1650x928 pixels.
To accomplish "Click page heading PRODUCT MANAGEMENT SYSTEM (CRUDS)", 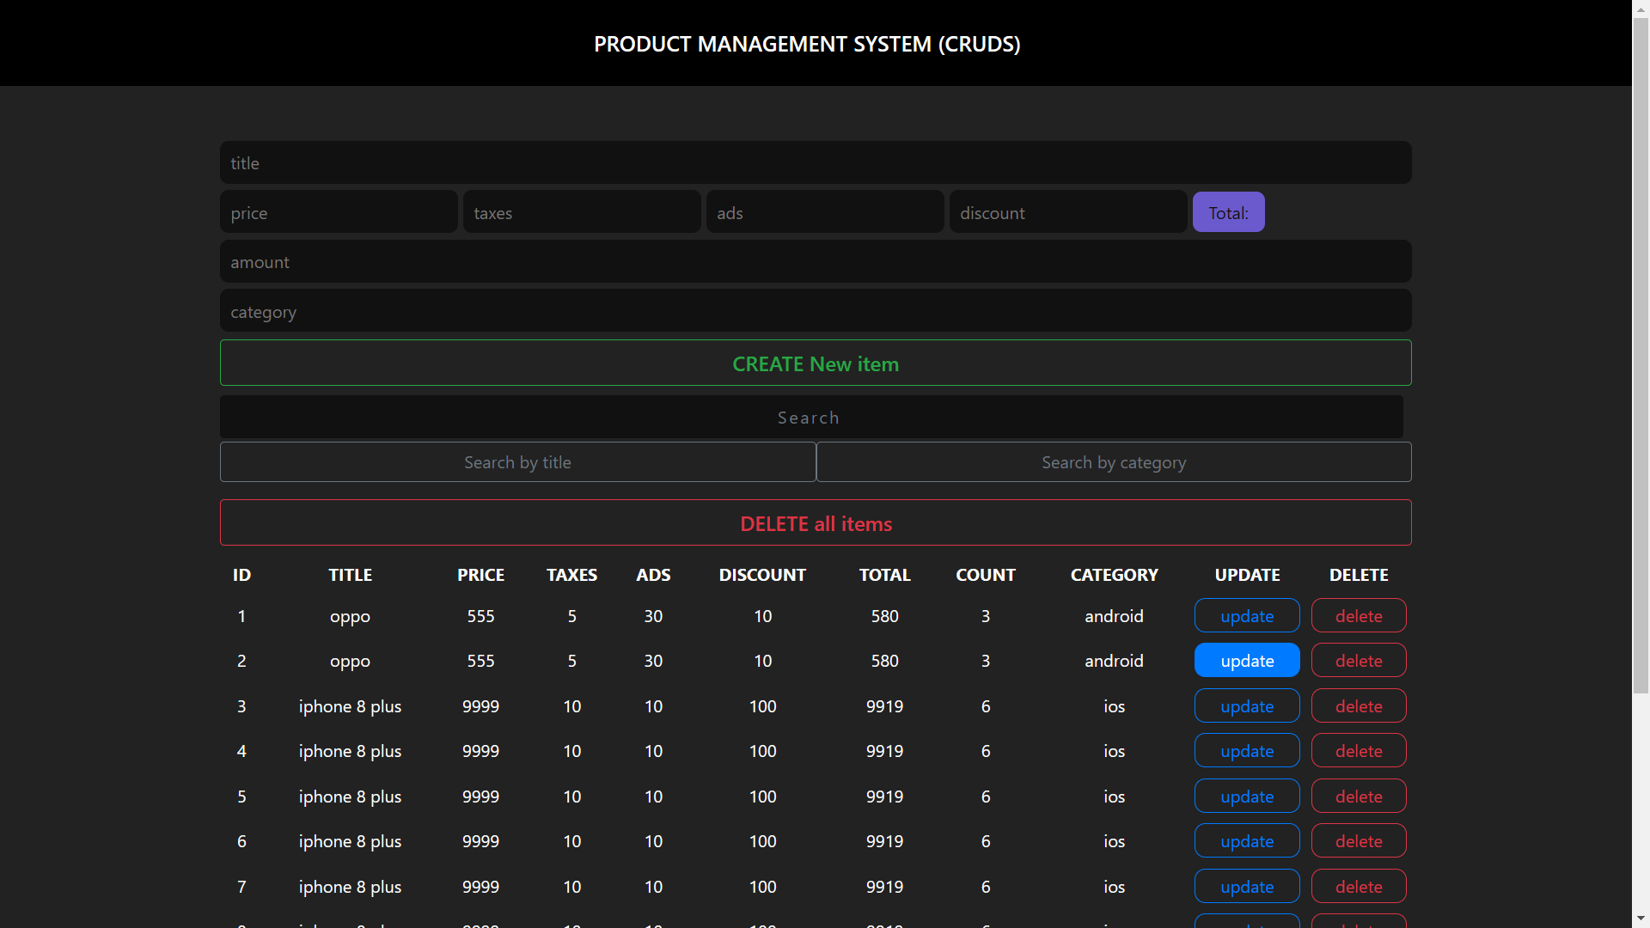I will click(807, 44).
